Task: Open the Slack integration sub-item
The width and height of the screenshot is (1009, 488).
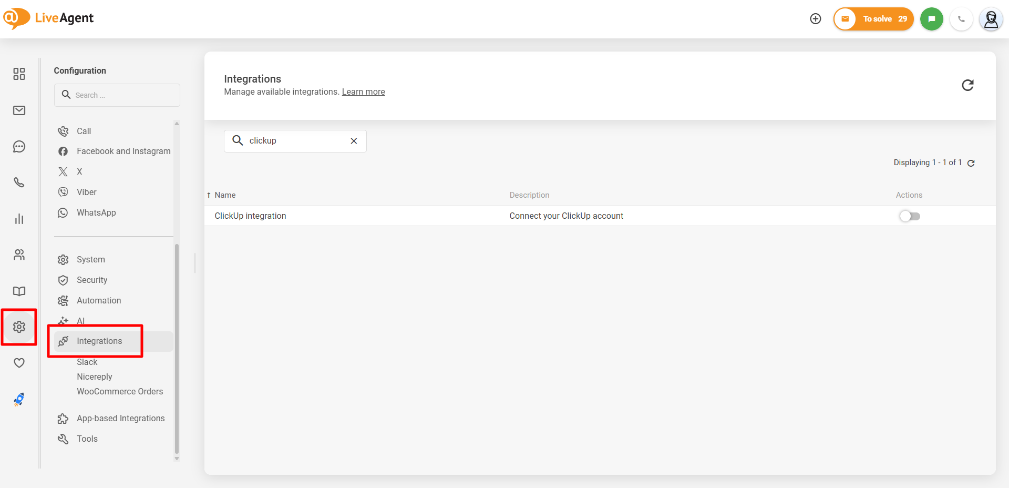Action: (x=87, y=362)
